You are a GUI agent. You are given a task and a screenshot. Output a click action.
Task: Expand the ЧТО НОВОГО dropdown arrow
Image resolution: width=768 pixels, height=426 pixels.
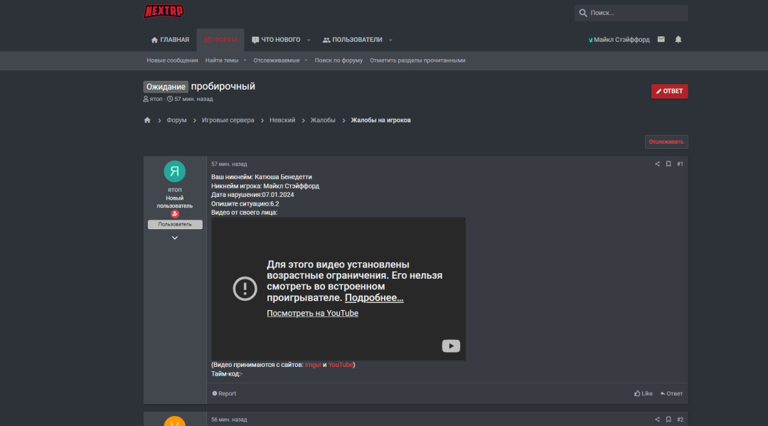point(309,40)
